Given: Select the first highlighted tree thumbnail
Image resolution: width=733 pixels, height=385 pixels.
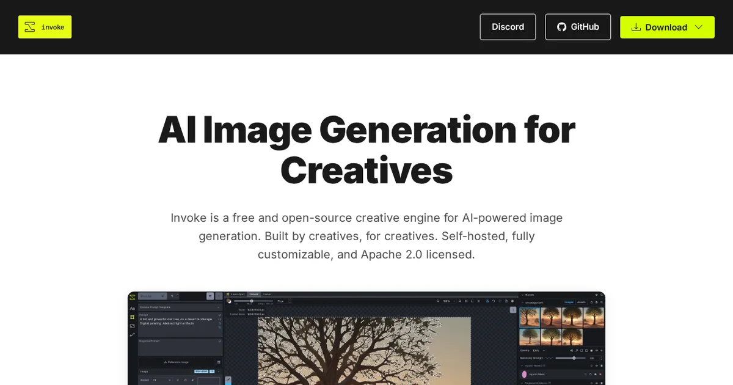Looking at the screenshot, I should (530, 318).
